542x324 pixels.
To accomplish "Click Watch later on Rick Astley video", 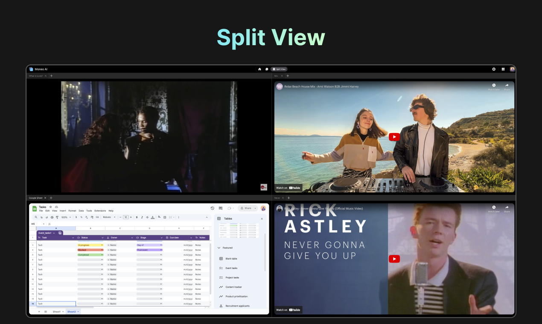I will click(494, 209).
